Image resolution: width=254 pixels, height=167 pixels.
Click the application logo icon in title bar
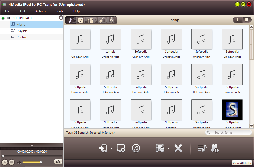pos(4,4)
